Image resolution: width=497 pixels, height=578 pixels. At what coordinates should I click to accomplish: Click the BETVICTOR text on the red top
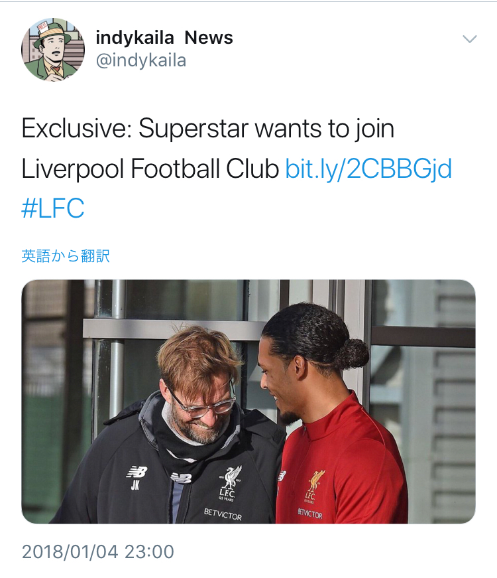(310, 513)
